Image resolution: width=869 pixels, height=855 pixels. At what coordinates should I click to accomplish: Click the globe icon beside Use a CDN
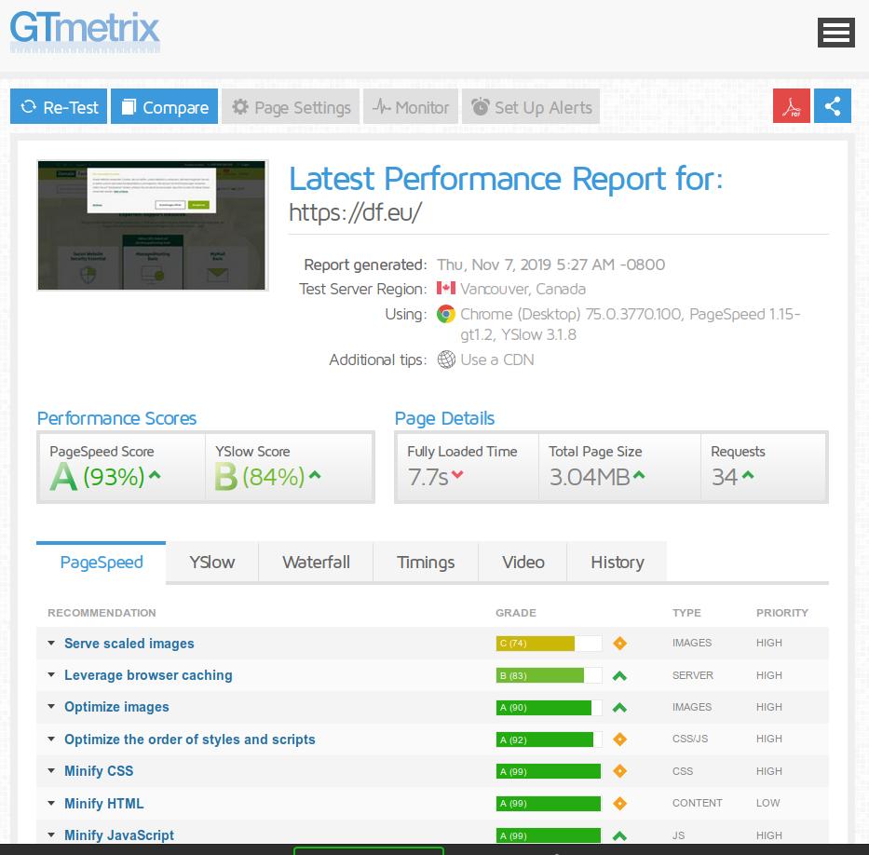pyautogui.click(x=446, y=360)
